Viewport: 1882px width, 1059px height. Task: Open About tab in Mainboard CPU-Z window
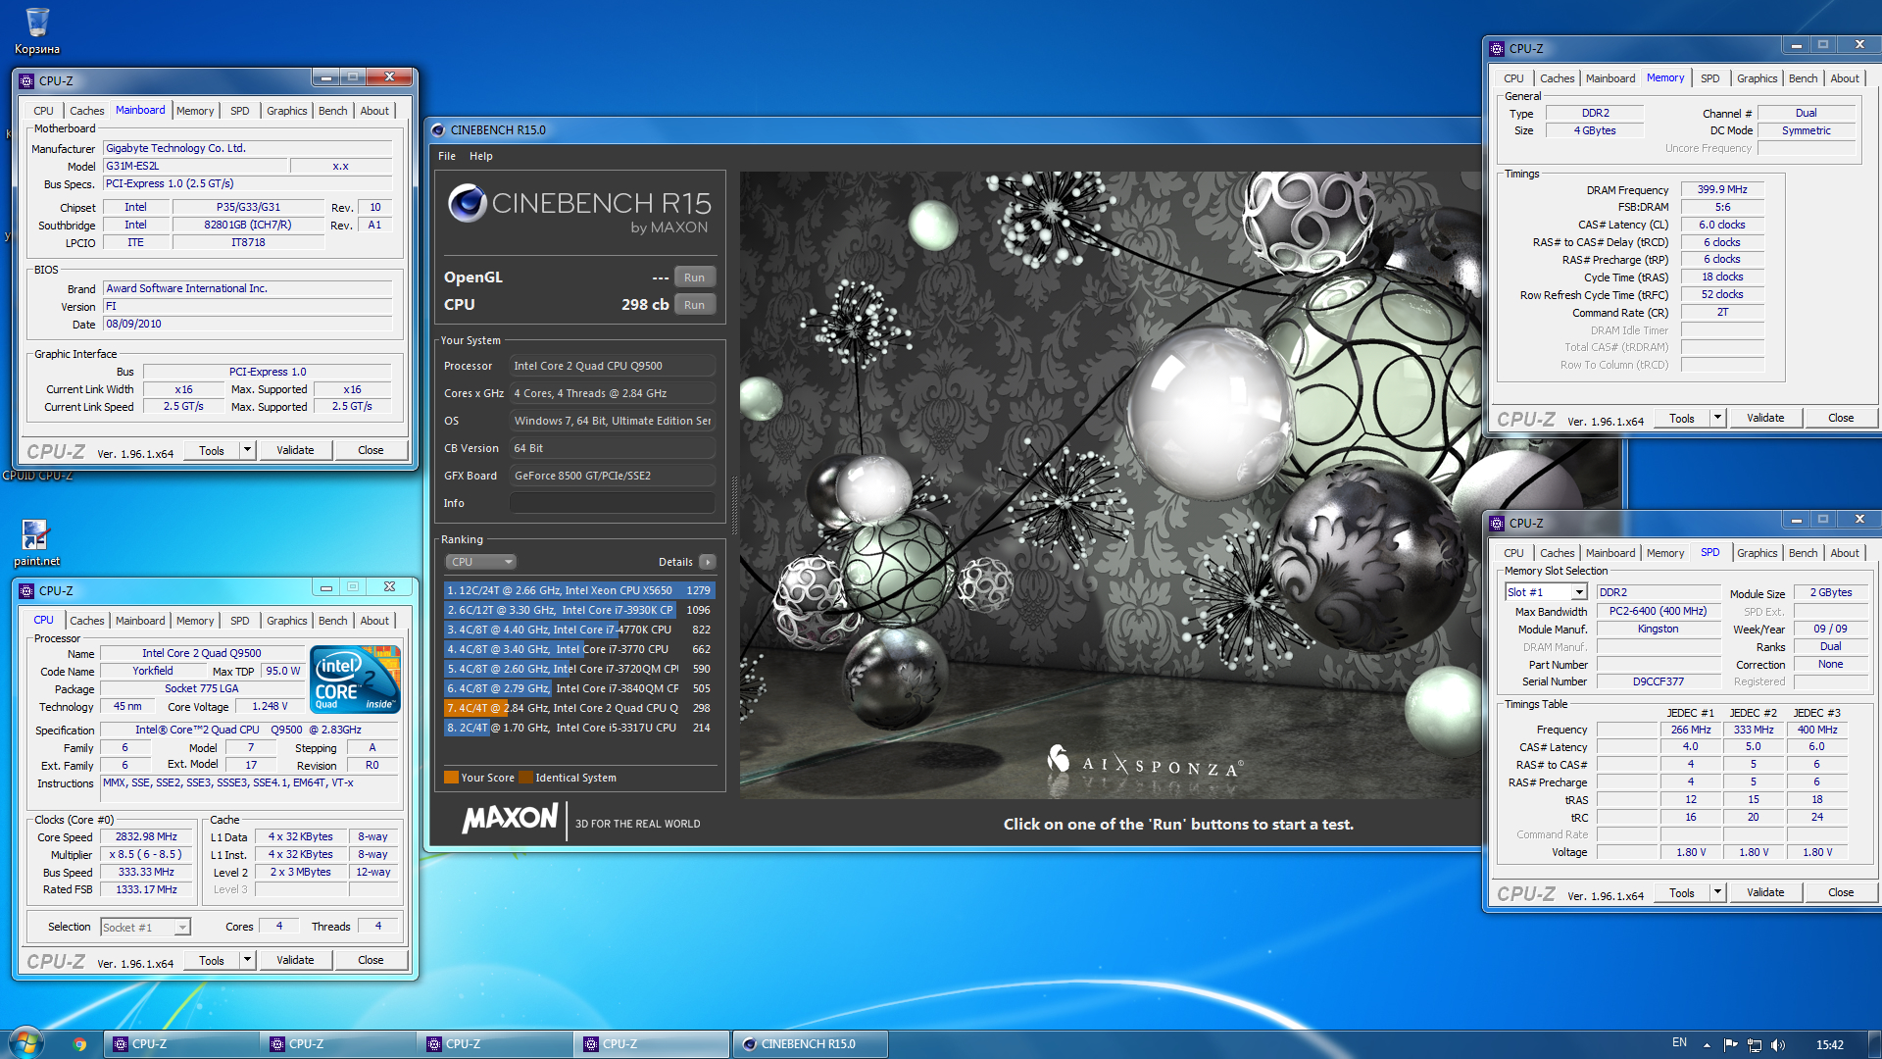coord(374,111)
